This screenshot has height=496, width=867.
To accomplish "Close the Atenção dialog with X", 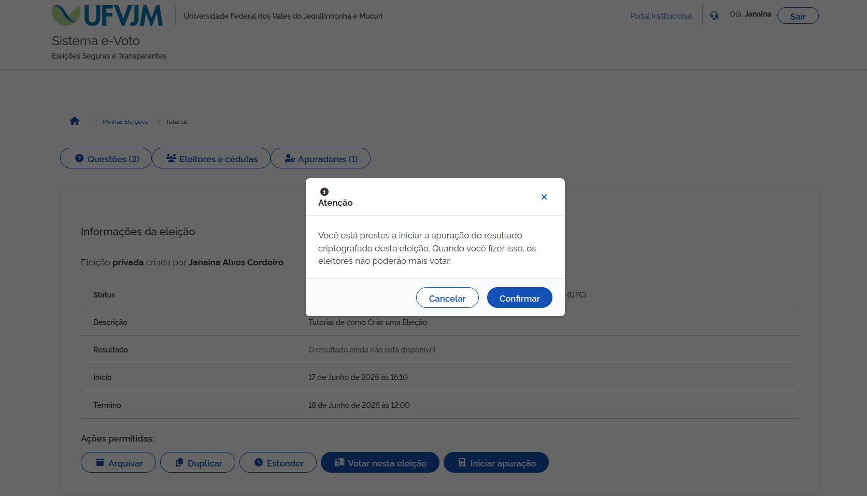I will click(x=544, y=197).
